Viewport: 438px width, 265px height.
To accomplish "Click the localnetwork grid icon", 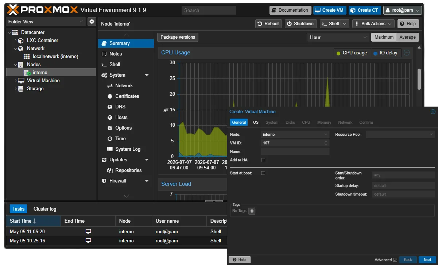I will (x=27, y=57).
